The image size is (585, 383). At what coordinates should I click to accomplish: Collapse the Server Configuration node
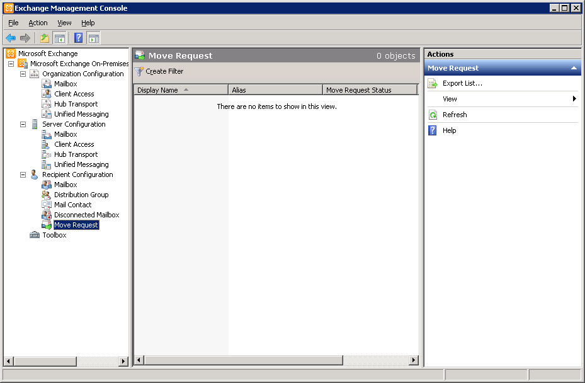click(x=23, y=124)
